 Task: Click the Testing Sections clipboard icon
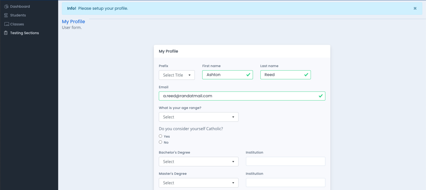click(6, 33)
